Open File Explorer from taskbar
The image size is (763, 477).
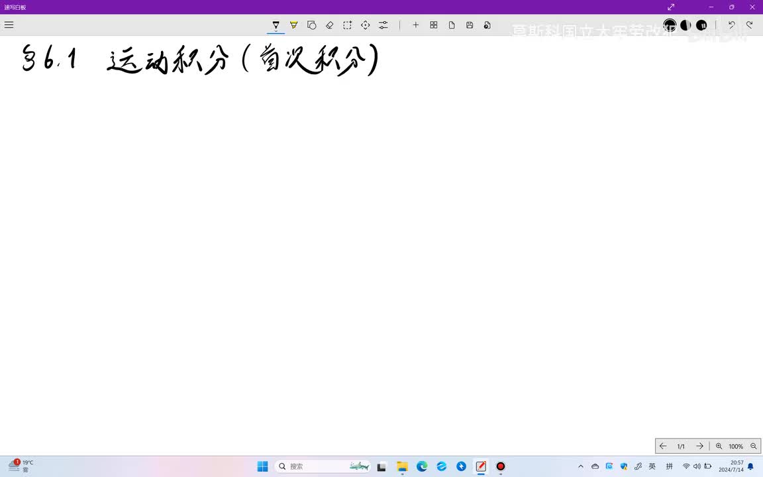click(x=402, y=466)
